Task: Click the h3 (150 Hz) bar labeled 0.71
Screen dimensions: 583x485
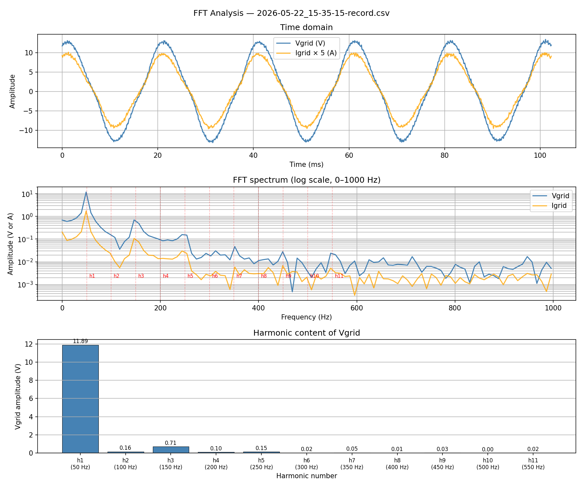Action: (171, 450)
